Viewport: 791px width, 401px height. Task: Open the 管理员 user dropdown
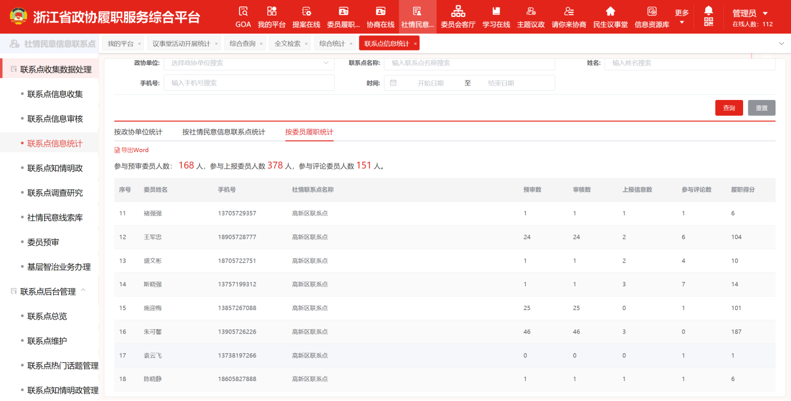point(750,13)
